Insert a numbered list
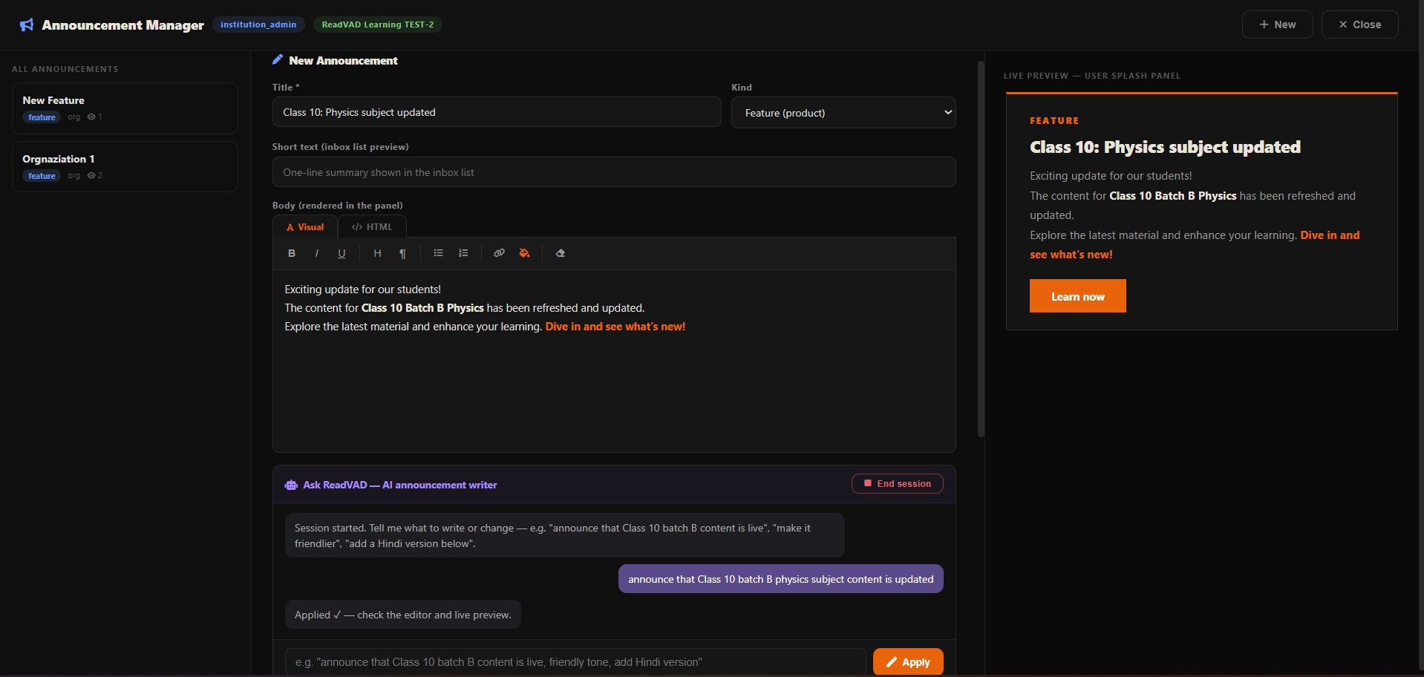The height and width of the screenshot is (677, 1424). click(x=463, y=253)
